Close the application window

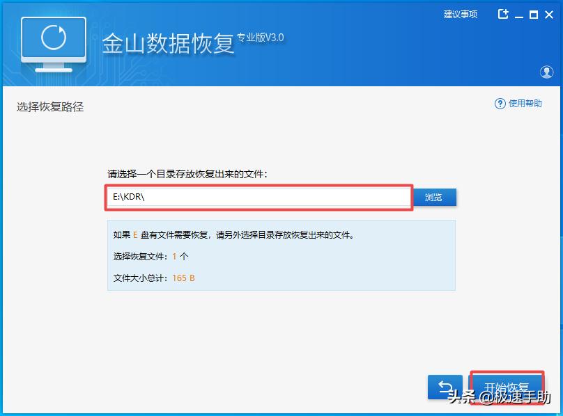(550, 13)
